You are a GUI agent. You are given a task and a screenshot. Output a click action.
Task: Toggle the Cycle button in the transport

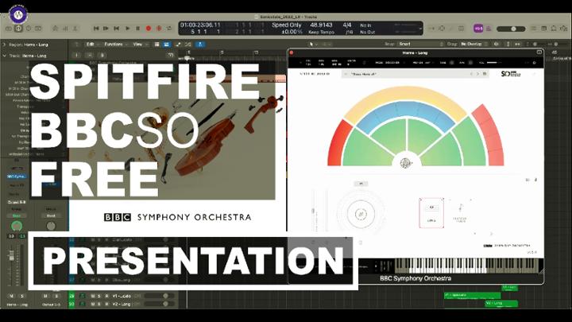(x=169, y=28)
